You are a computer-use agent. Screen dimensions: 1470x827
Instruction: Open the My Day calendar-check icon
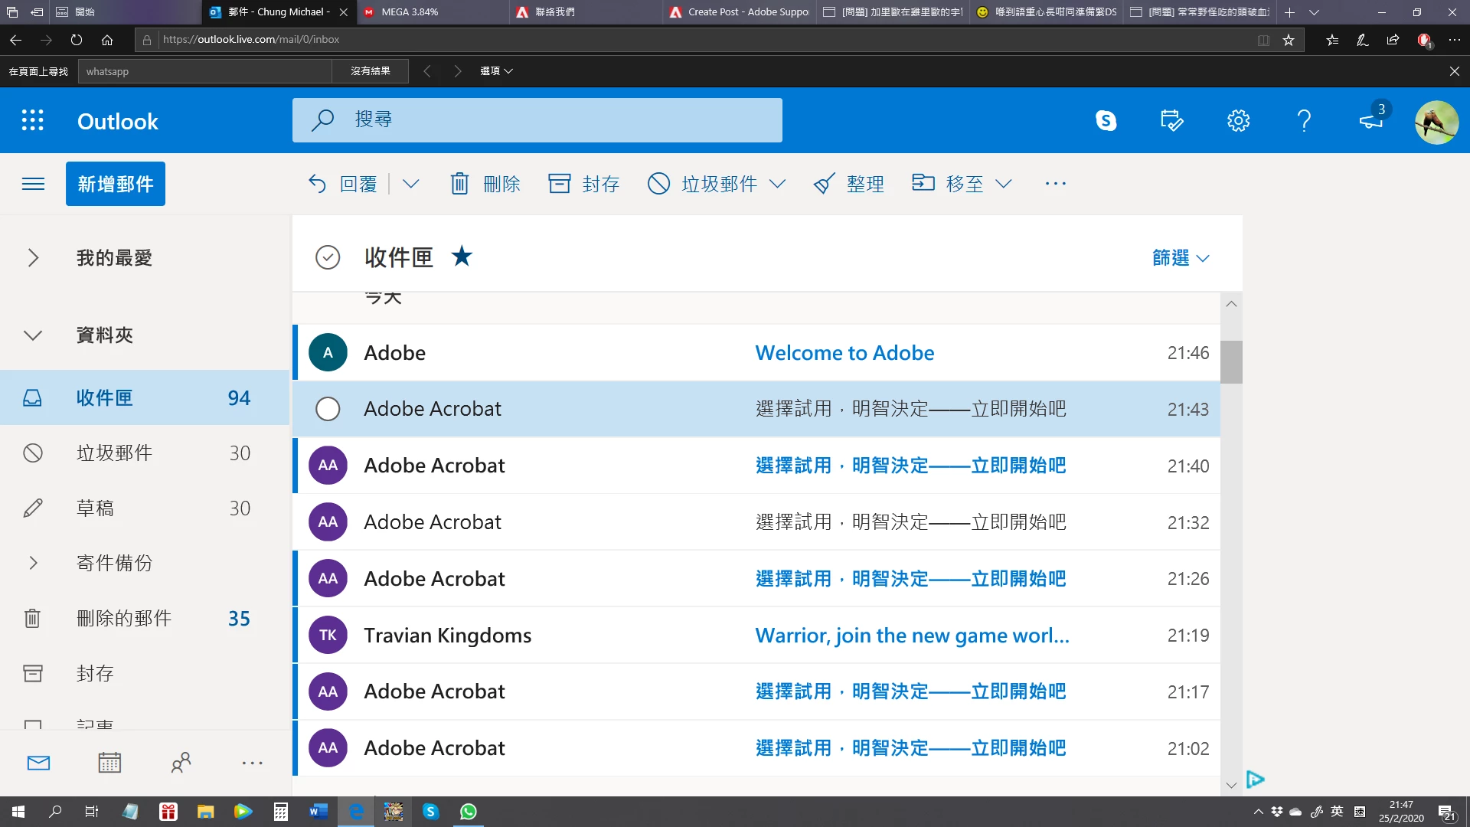pos(1171,120)
